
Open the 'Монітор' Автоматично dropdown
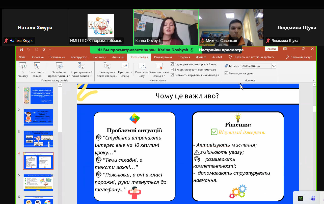point(274,66)
